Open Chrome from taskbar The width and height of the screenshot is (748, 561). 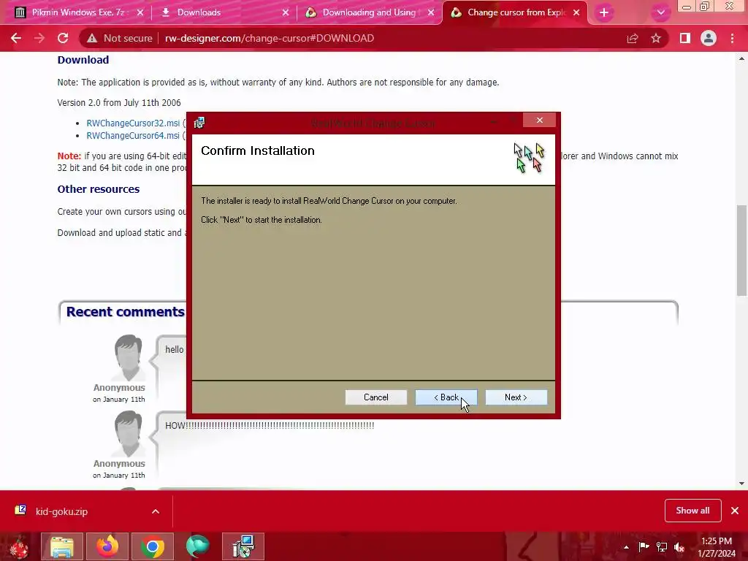point(153,546)
